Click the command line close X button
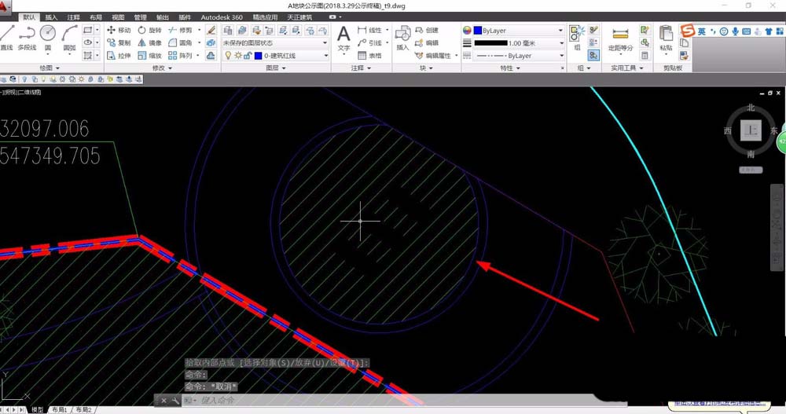 click(164, 400)
